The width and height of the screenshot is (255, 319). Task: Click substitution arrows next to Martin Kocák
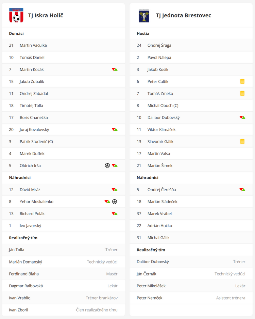[115, 69]
